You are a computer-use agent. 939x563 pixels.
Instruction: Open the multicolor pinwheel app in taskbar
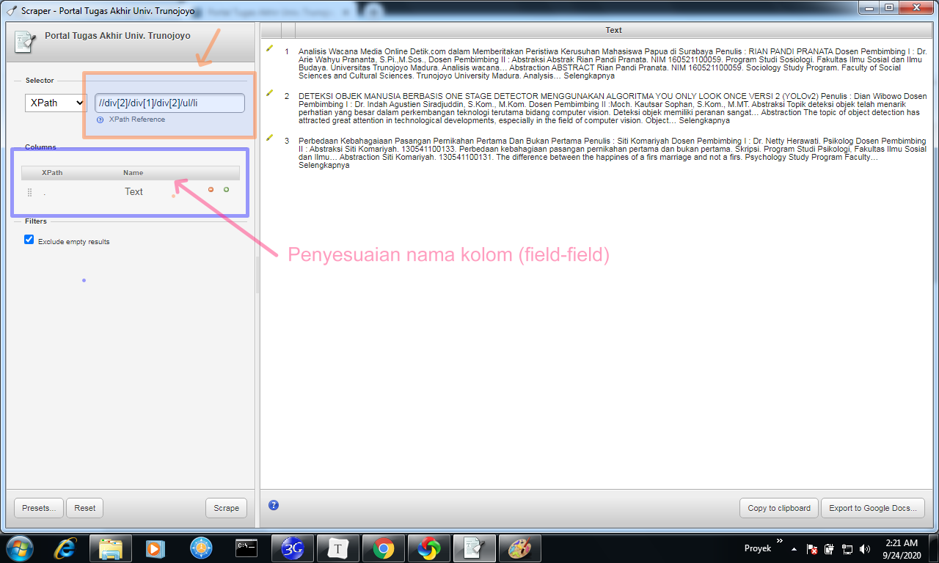429,548
